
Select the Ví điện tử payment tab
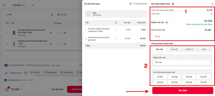(x=189, y=49)
